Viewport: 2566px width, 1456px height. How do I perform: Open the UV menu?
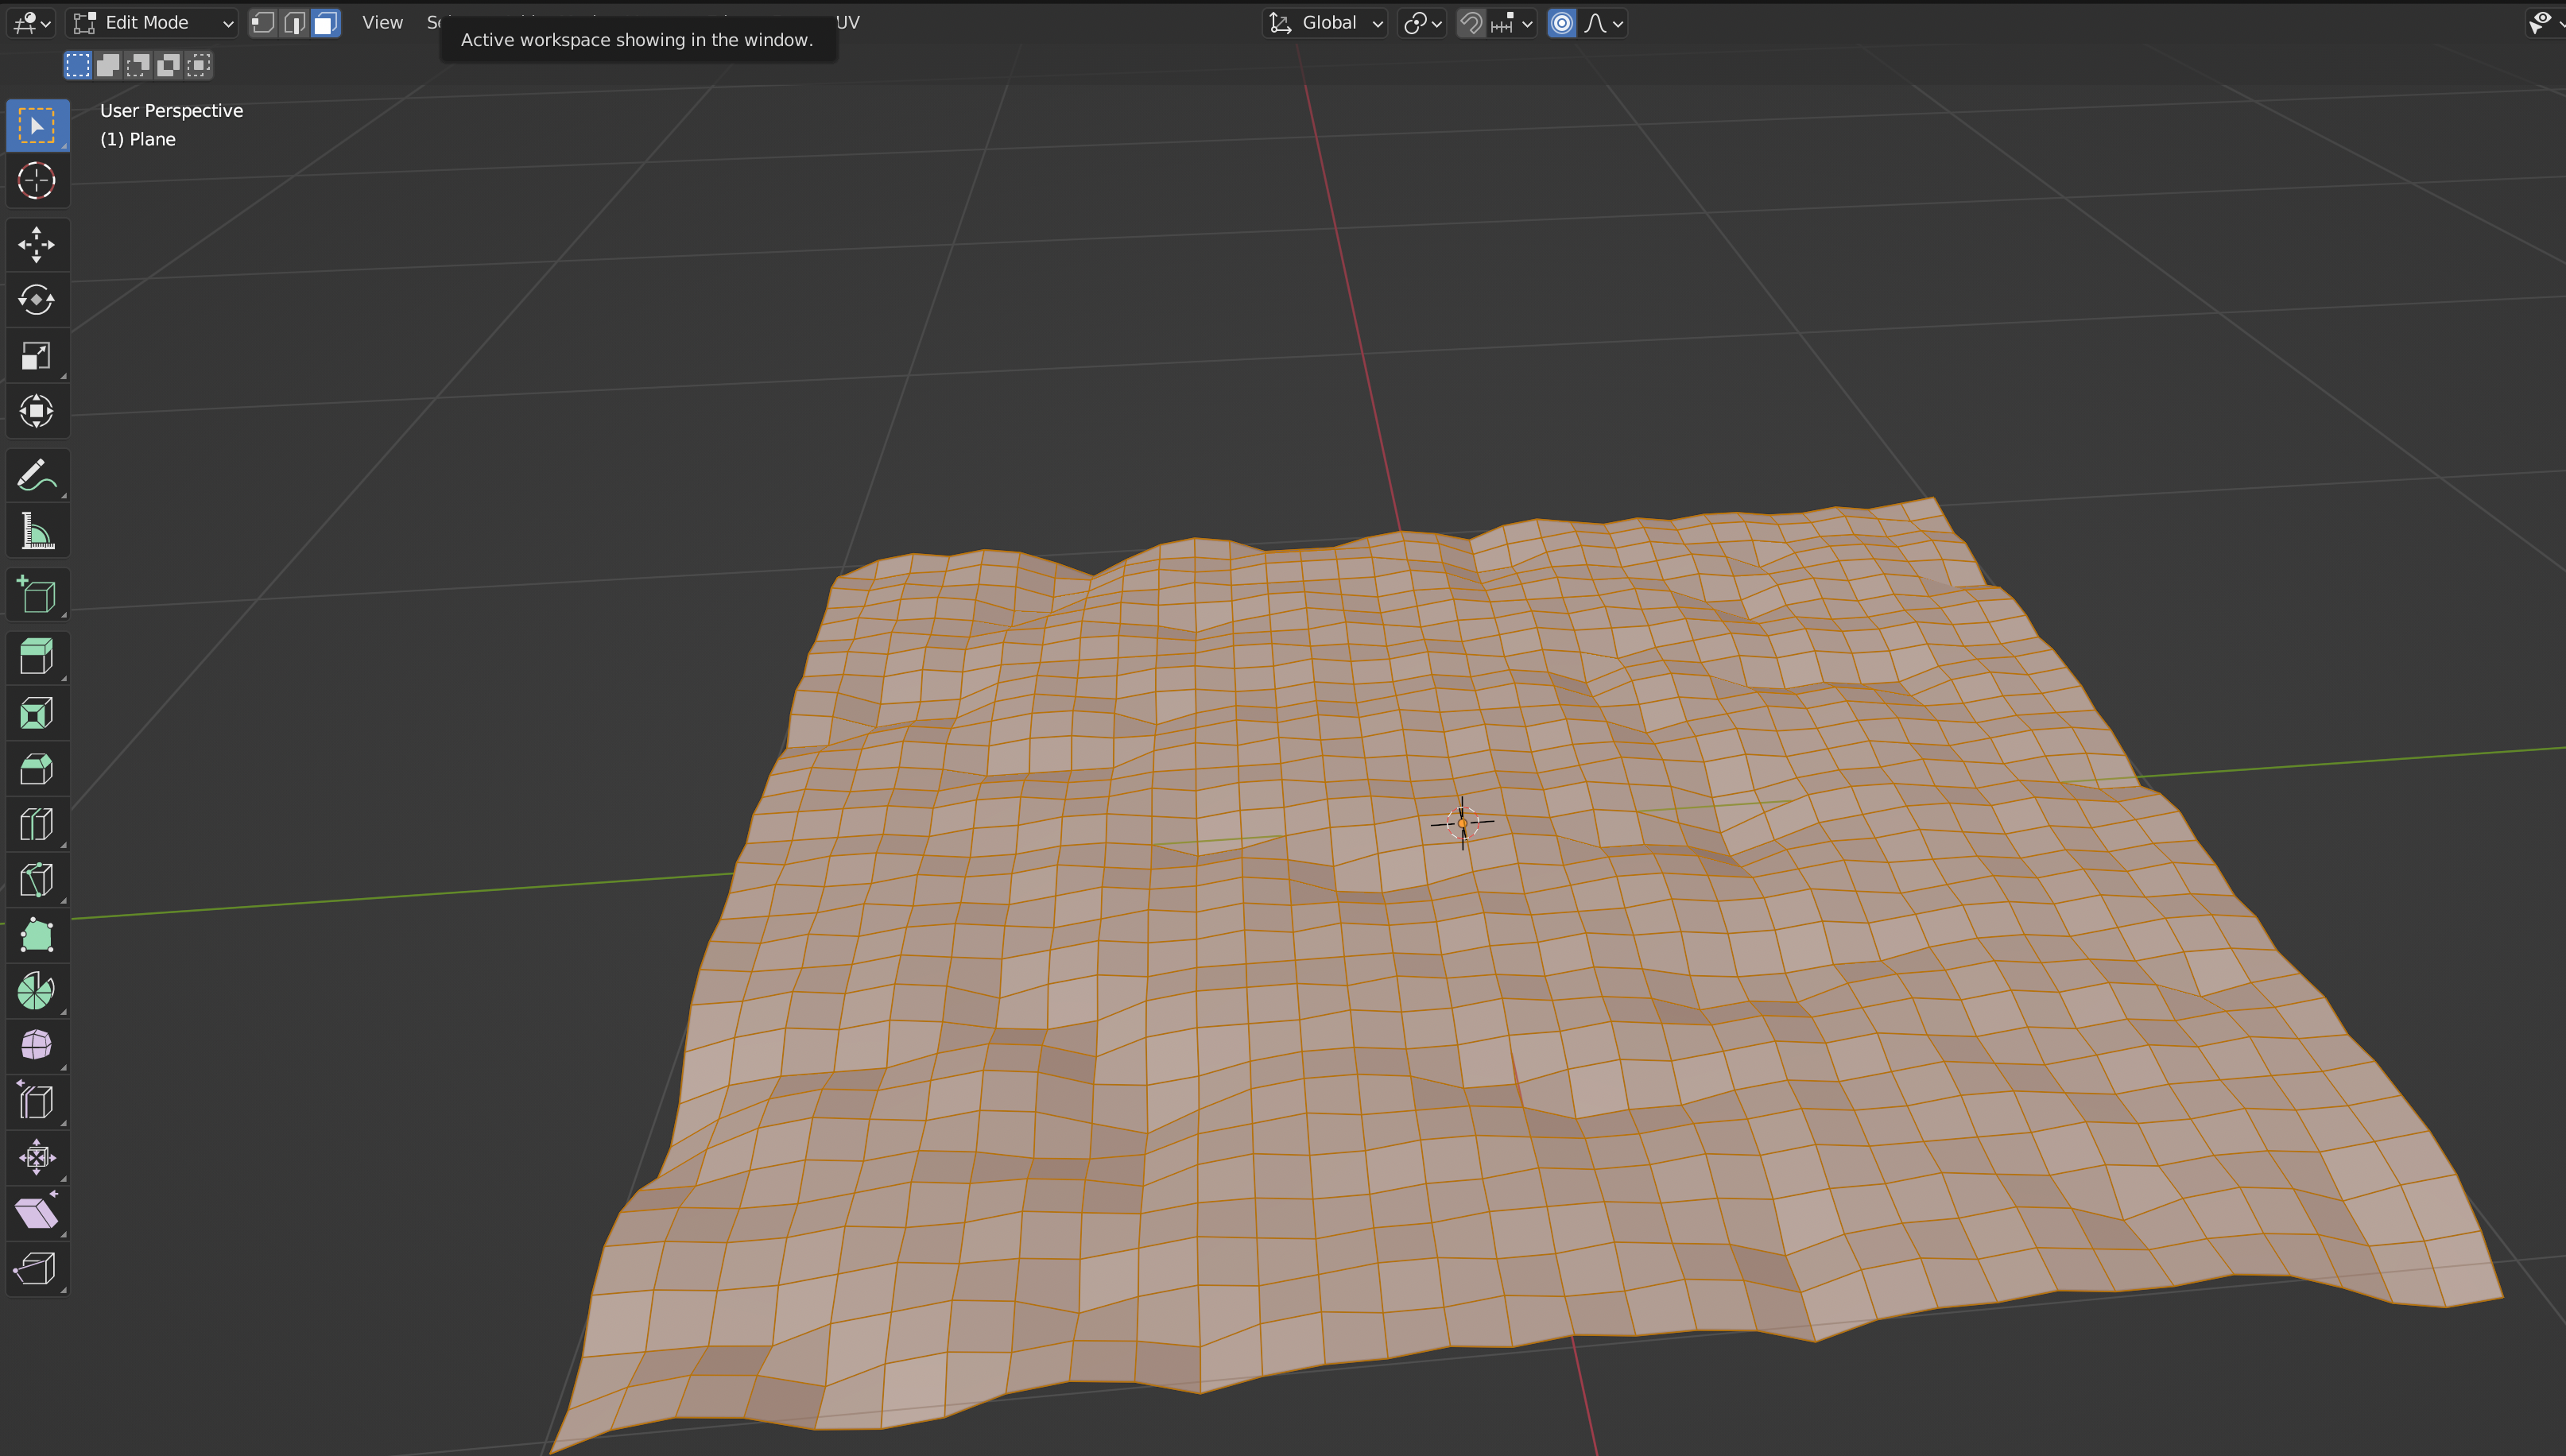click(x=848, y=22)
